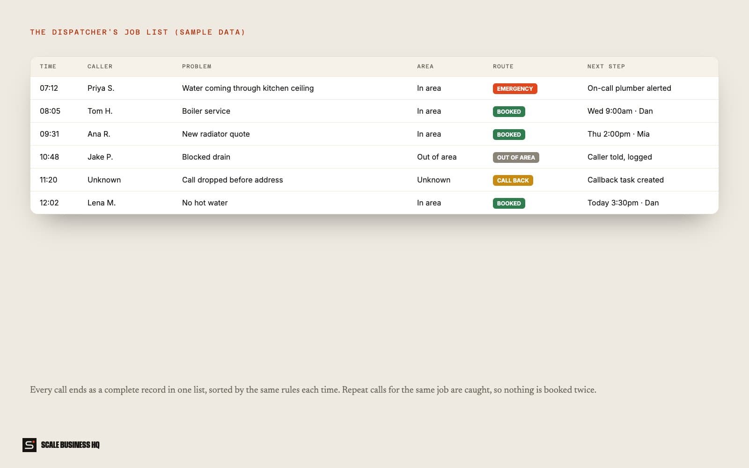Click the SCALE BUSINESS HQ wordmark

70,445
